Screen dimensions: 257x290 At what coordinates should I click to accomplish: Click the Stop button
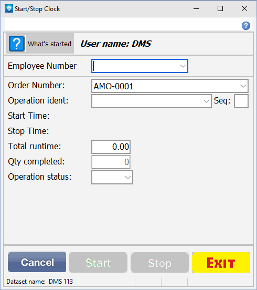159,263
